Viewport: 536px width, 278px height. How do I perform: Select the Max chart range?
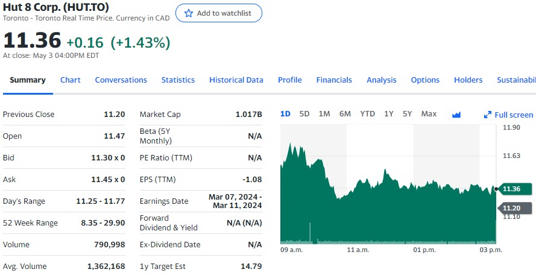point(429,114)
